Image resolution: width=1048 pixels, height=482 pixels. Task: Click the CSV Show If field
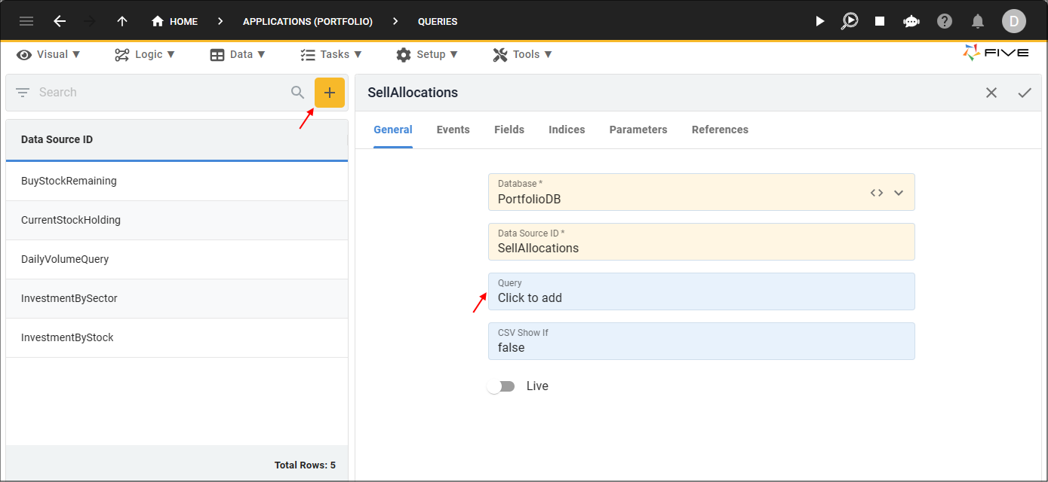[x=701, y=341]
